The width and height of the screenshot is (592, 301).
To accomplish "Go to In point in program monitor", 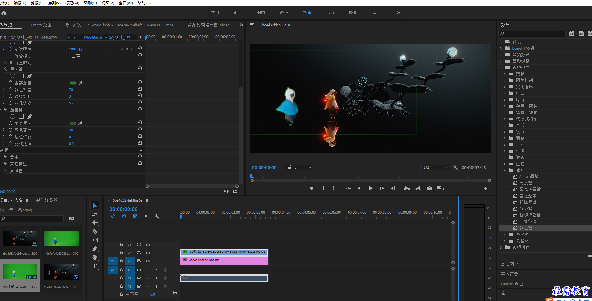I will tap(348, 188).
